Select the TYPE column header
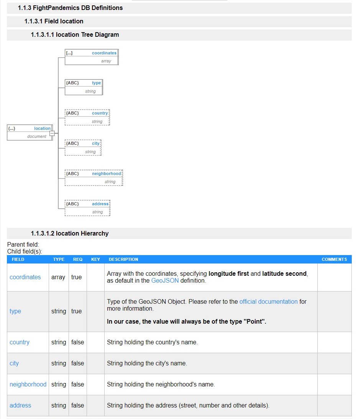The image size is (356, 419). pos(59,259)
